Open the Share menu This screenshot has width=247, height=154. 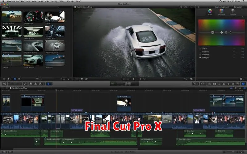62,1
